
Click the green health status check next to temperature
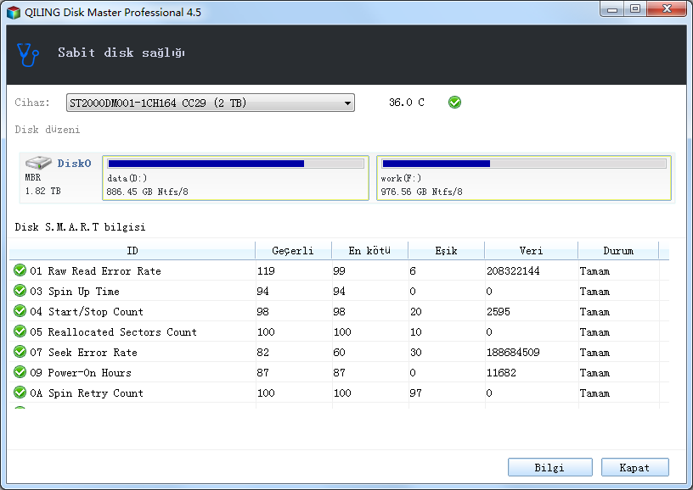454,103
